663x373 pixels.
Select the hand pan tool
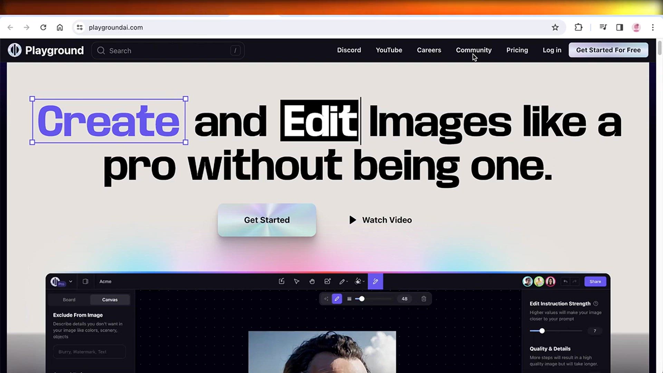312,281
